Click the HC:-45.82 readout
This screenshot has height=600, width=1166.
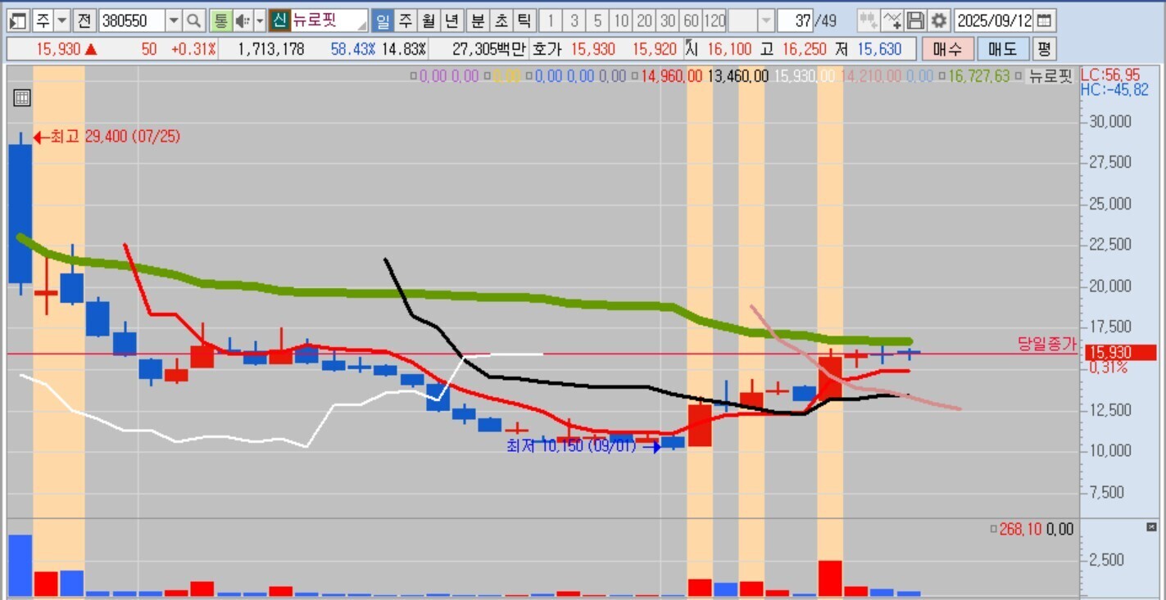1115,89
